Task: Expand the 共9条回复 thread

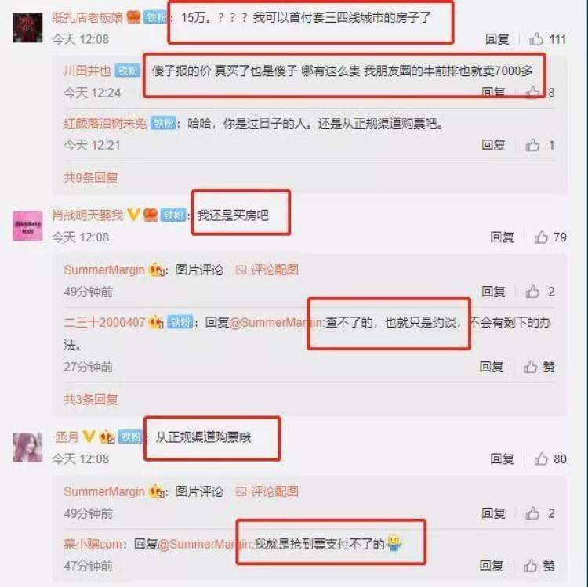Action: (x=91, y=178)
